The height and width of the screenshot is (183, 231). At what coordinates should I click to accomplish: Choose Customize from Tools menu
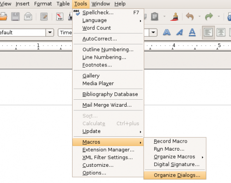(x=108, y=165)
